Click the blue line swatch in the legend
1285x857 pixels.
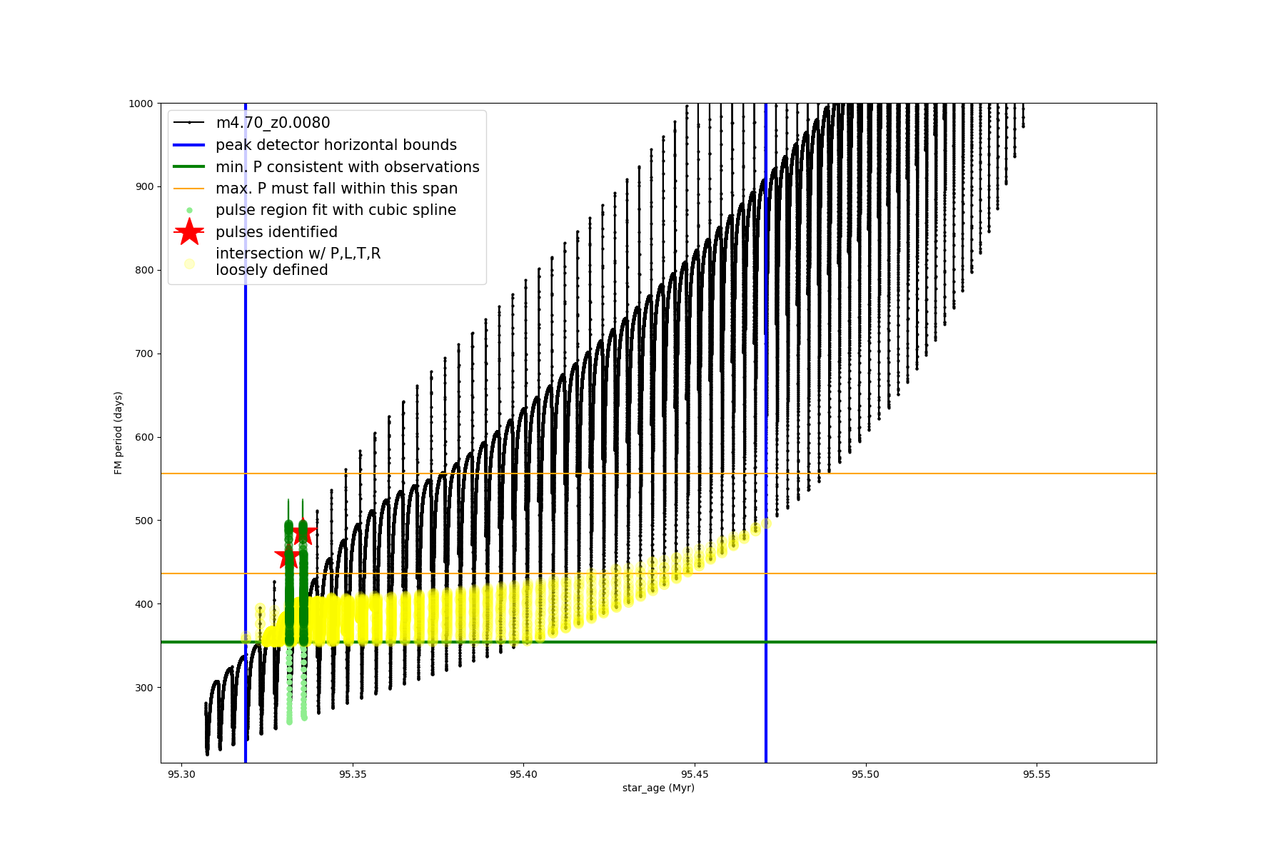click(189, 145)
